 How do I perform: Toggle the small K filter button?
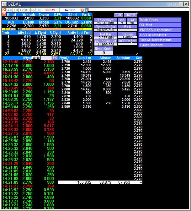(x=38, y=58)
